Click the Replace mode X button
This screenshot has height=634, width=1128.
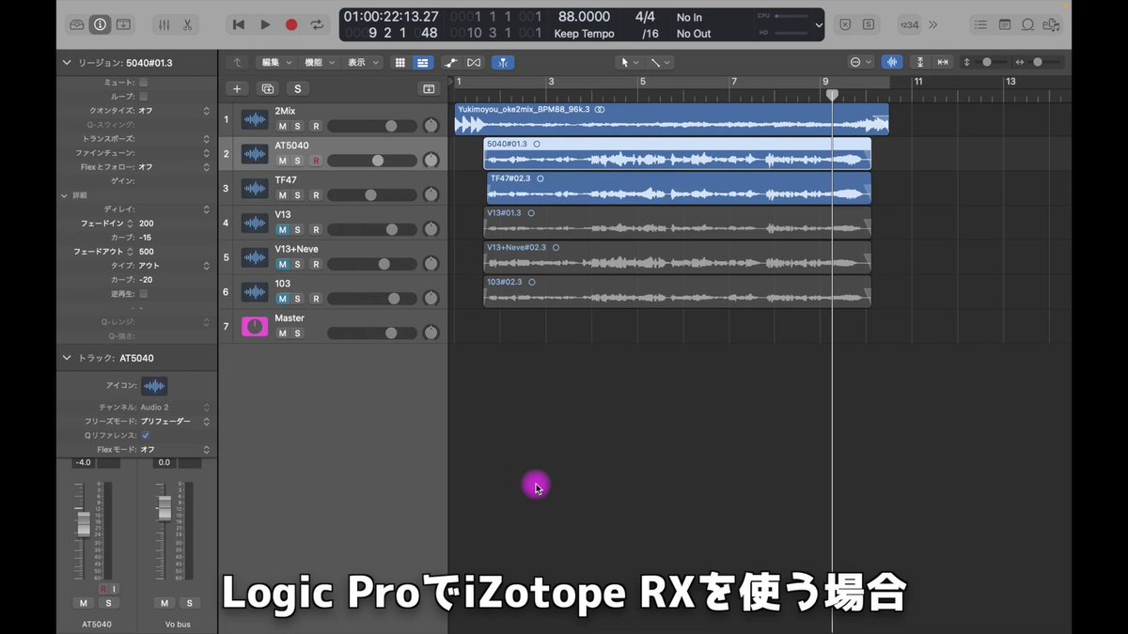coord(845,24)
